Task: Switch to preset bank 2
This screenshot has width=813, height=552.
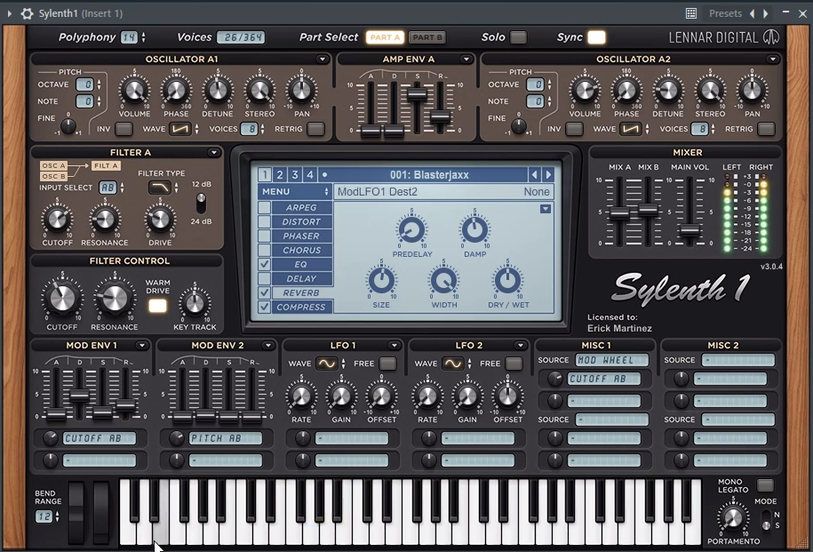Action: [x=280, y=175]
